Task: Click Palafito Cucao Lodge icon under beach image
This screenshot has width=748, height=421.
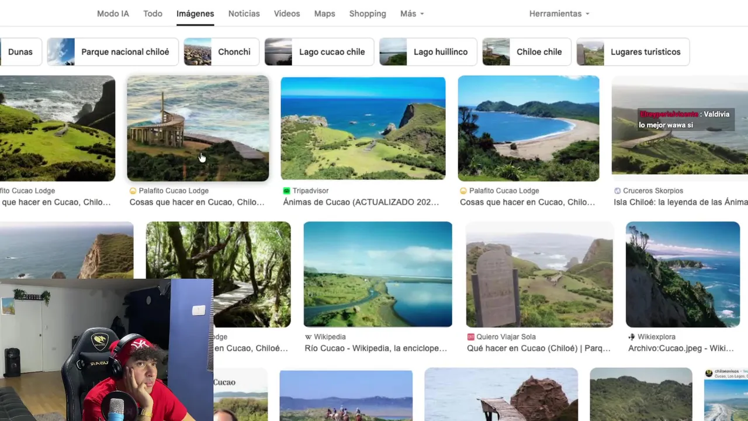Action: pyautogui.click(x=463, y=191)
